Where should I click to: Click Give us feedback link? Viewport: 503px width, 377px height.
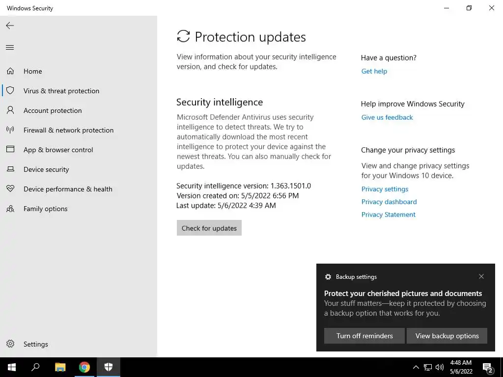(x=387, y=117)
